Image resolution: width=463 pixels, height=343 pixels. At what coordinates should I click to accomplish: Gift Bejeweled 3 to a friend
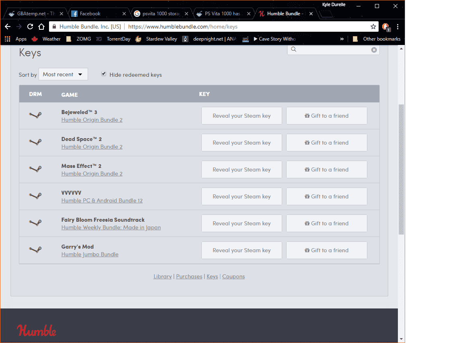(327, 116)
